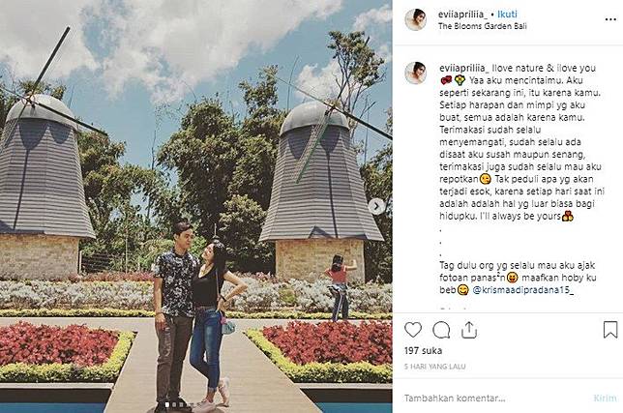Open tagged user @krismaadipradana15_

point(523,290)
